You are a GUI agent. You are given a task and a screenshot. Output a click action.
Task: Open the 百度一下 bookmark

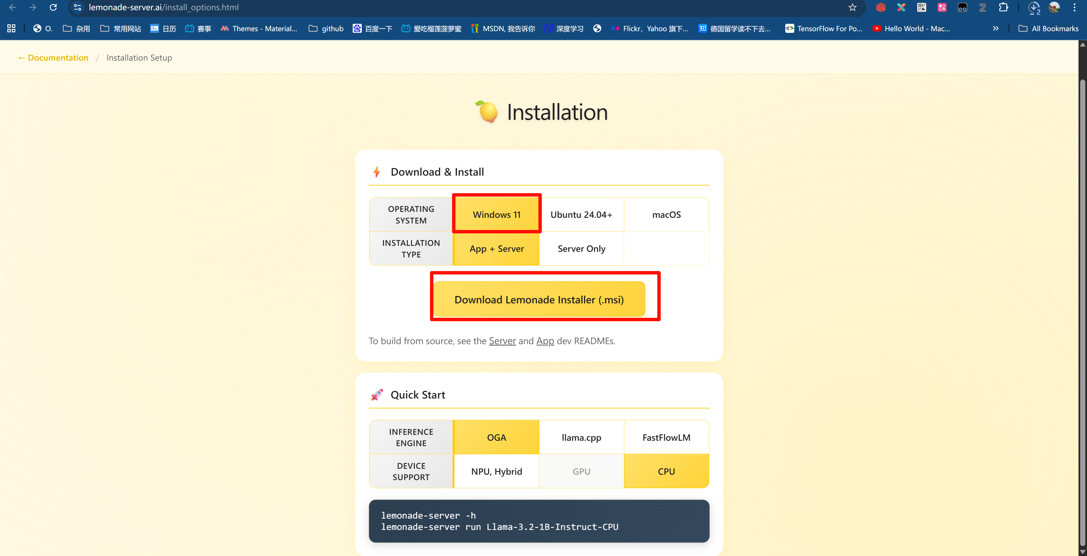pos(373,29)
